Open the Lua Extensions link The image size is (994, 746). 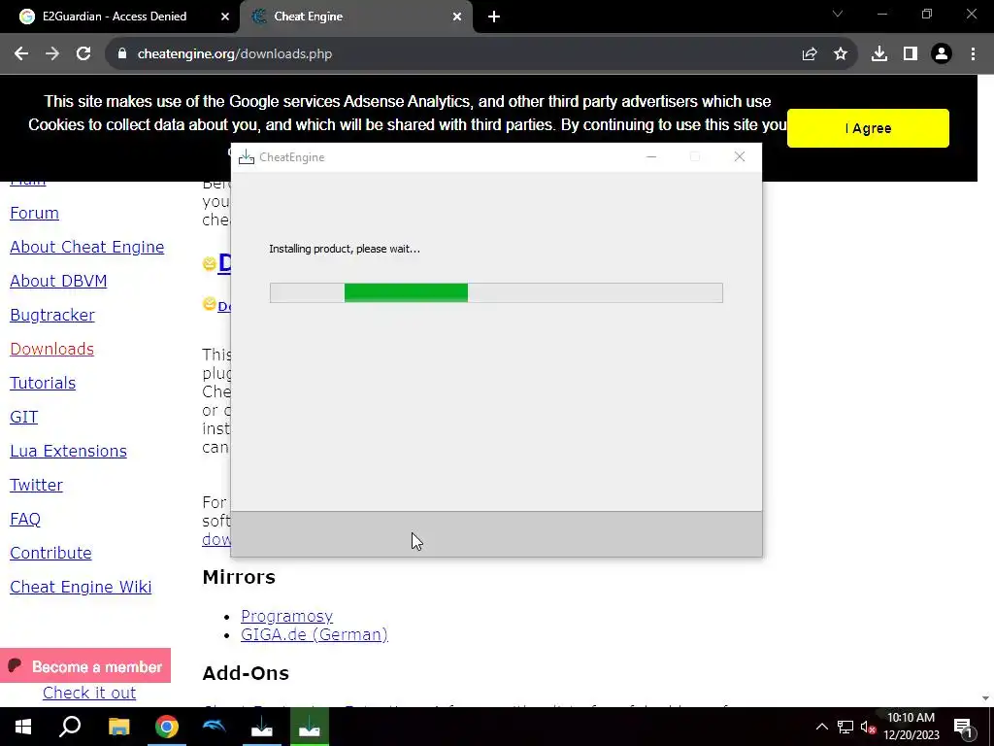point(69,451)
